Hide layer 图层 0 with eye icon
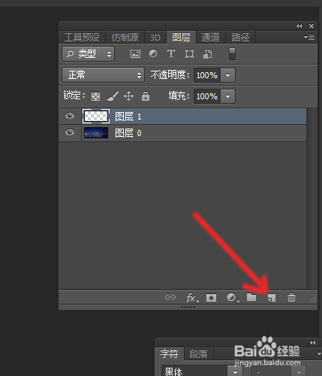The image size is (322, 376). pos(70,132)
